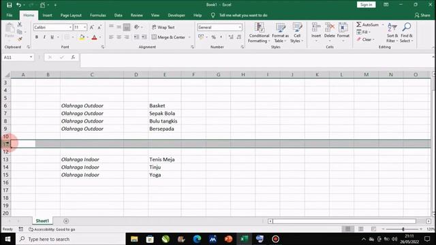Image resolution: width=436 pixels, height=245 pixels.
Task: Switch to the Page Layout tab
Action: [x=71, y=15]
